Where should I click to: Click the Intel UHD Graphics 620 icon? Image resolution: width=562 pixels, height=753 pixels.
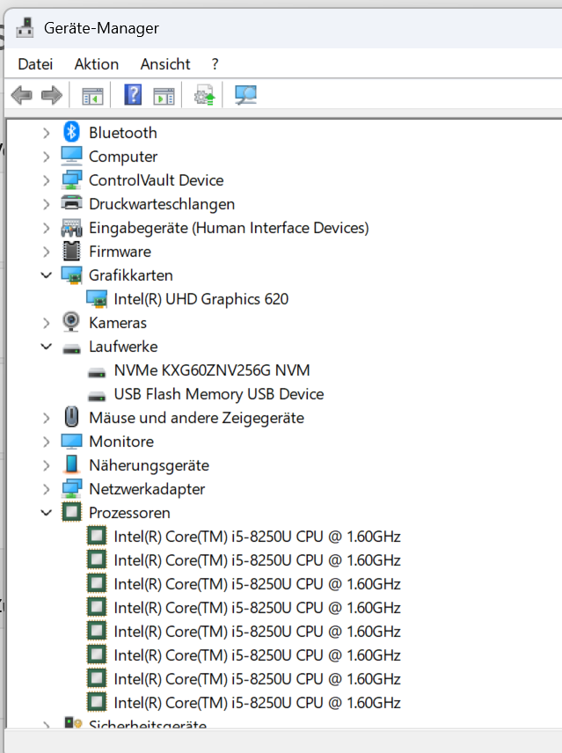coord(97,299)
